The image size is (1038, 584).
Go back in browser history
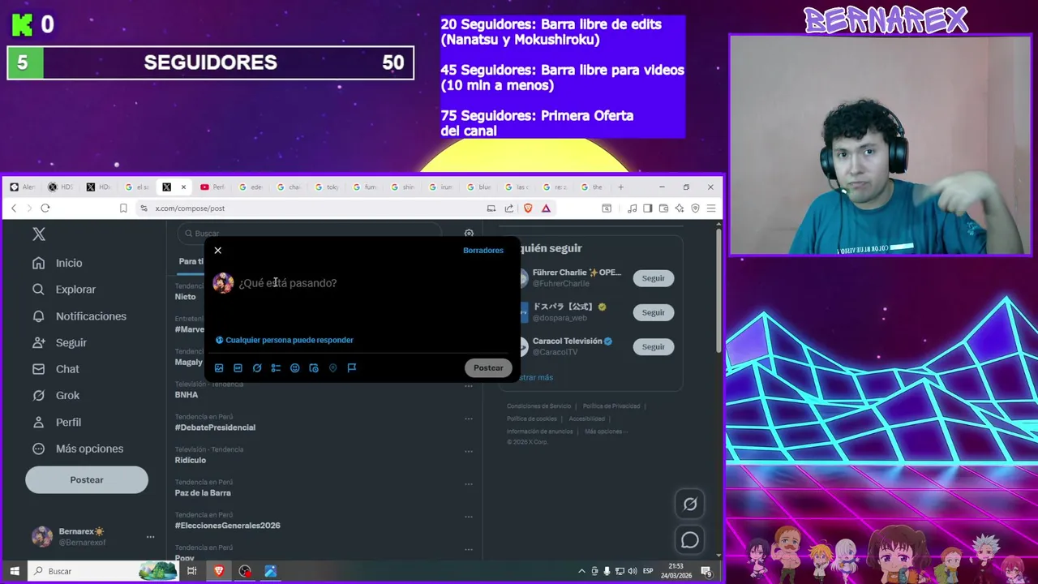pos(14,208)
